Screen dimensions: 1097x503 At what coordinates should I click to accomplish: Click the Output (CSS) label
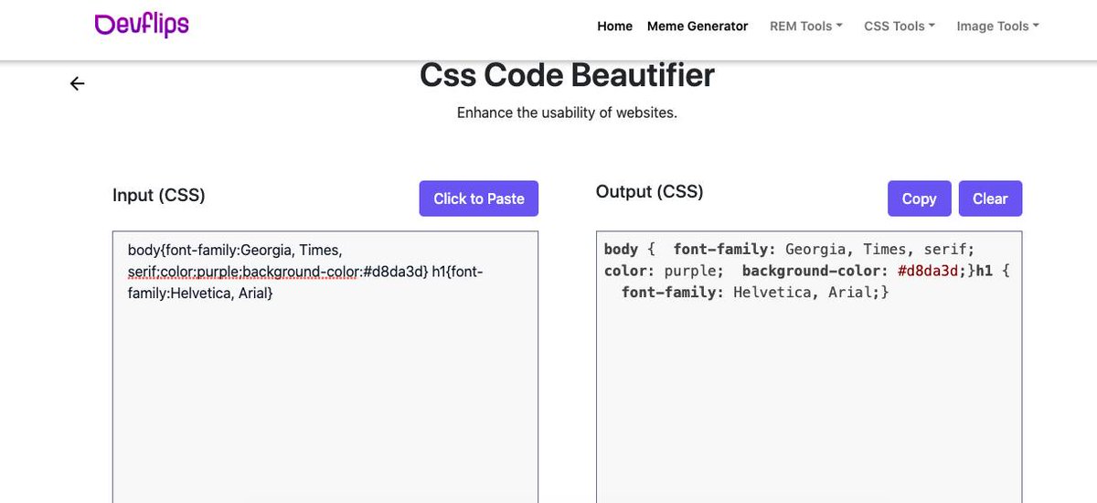pos(650,191)
